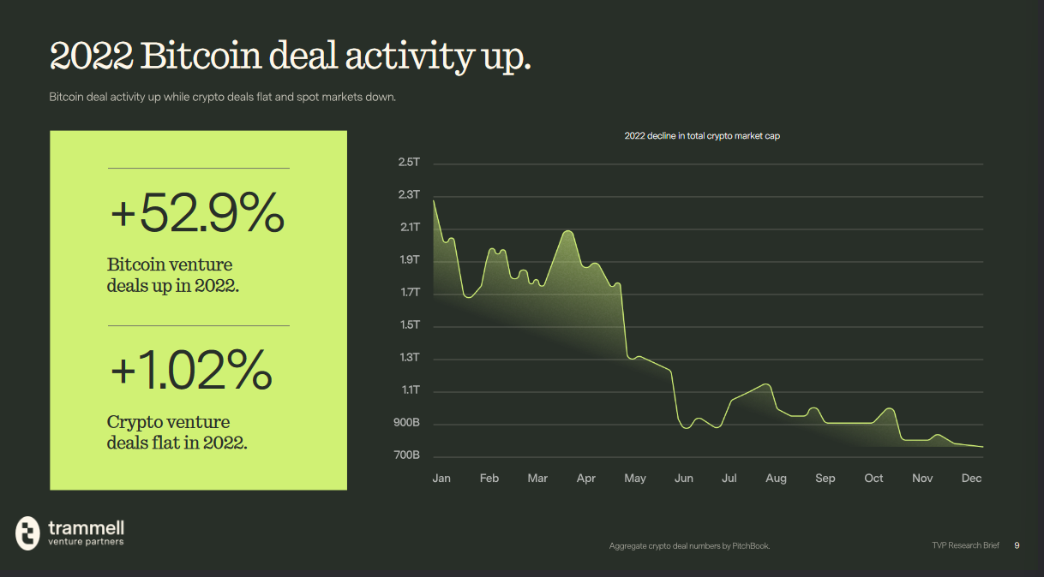Select the 'Crypto venture deals flat in 2022' text
Image resolution: width=1044 pixels, height=577 pixels.
point(177,432)
